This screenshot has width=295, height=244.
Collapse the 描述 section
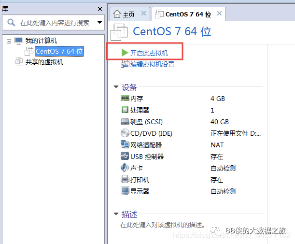116,214
